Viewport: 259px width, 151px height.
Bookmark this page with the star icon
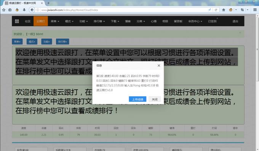tap(4, 10)
